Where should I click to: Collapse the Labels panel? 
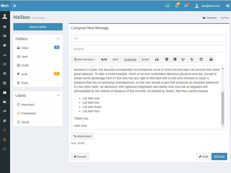click(58, 95)
